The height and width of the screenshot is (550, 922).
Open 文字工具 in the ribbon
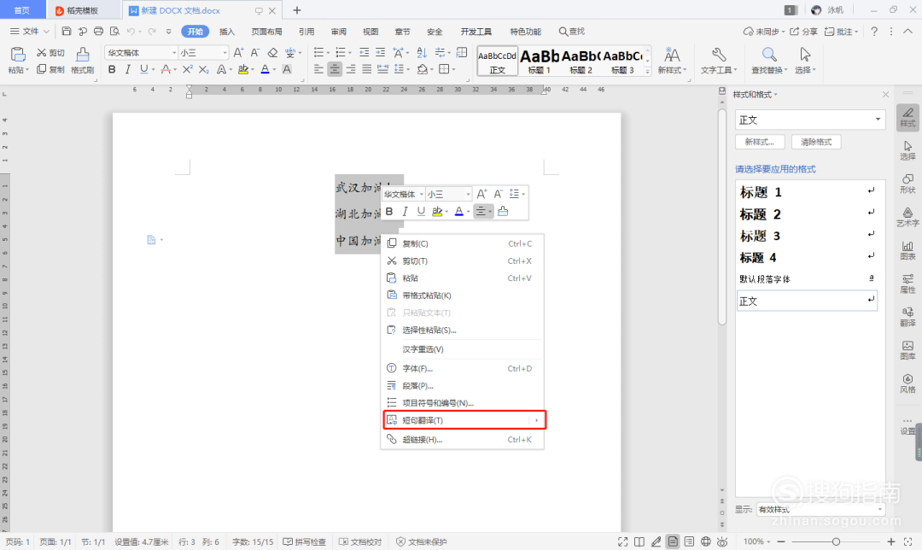coord(719,60)
